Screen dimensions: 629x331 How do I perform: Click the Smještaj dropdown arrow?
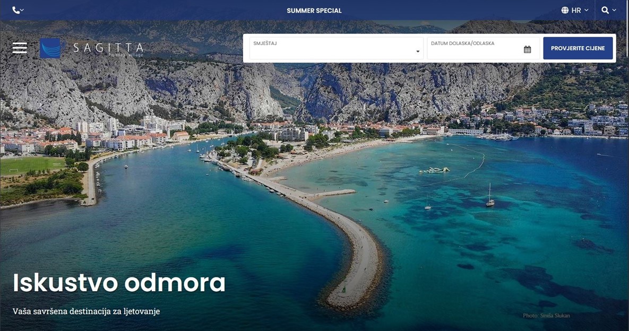pos(418,51)
